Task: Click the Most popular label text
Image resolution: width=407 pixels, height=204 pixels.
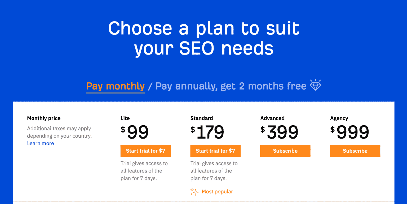Action: tap(217, 192)
